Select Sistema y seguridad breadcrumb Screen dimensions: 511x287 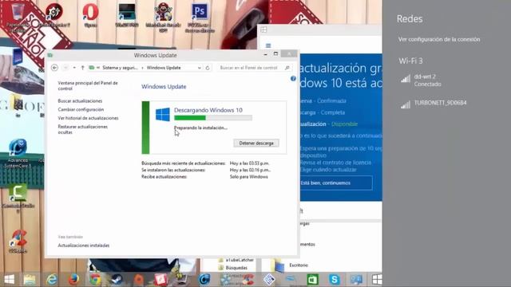[120, 68]
